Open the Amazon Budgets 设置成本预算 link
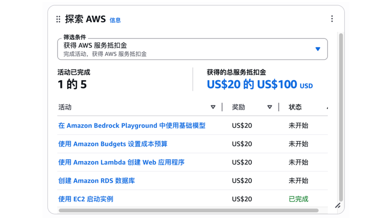The height and width of the screenshot is (220, 392). 113,144
